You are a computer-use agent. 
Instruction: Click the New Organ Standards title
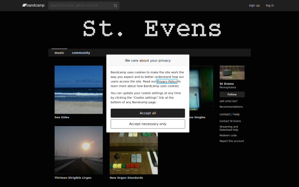[126, 178]
